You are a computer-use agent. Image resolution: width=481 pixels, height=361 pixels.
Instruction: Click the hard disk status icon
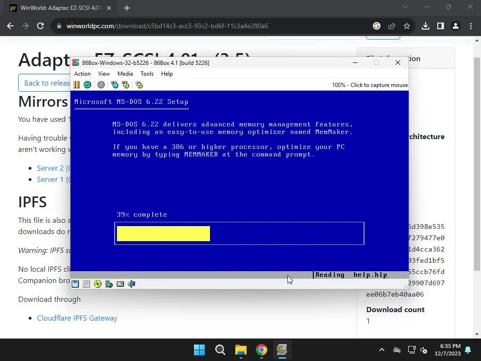[x=120, y=284]
